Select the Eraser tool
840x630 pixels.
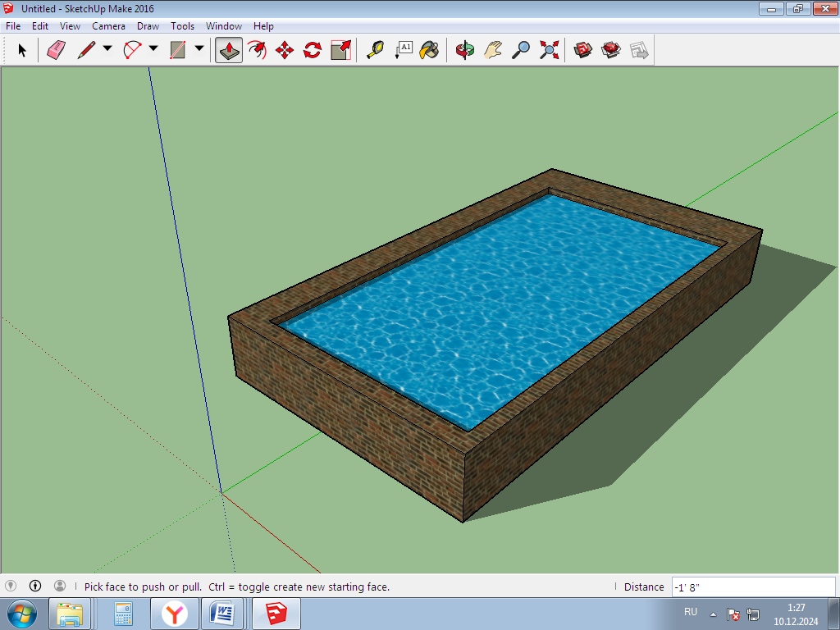point(56,50)
